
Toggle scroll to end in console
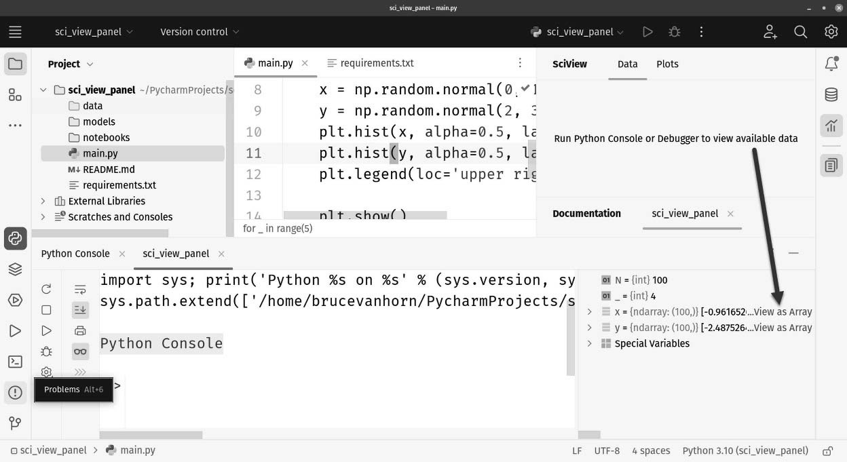pos(80,310)
